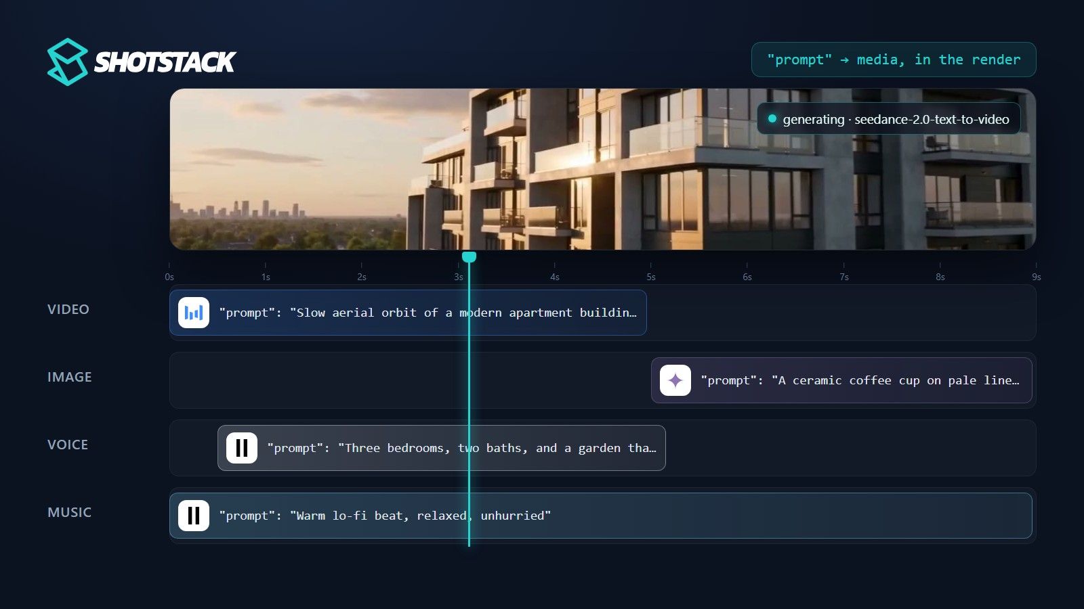1084x609 pixels.
Task: Click the MUSIC track label
Action: (69, 512)
